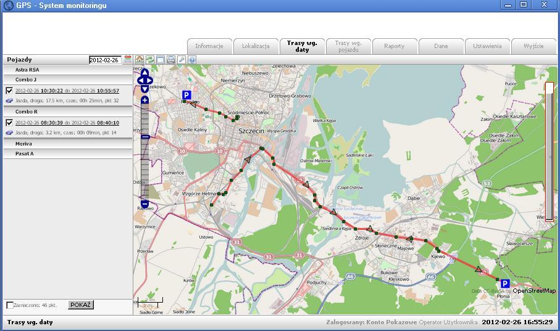Refresh the map with green arrows icon

(x=150, y=60)
